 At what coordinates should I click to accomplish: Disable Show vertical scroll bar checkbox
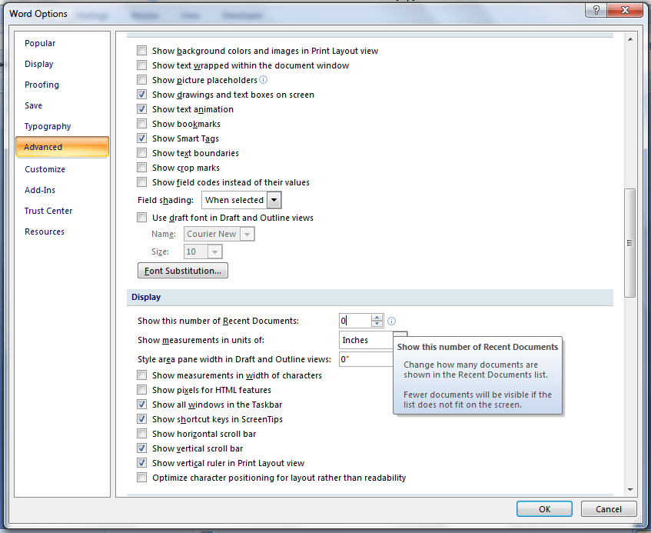[142, 448]
